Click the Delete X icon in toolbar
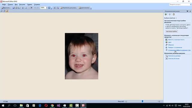The height and width of the screenshot is (108, 192). 31,8
